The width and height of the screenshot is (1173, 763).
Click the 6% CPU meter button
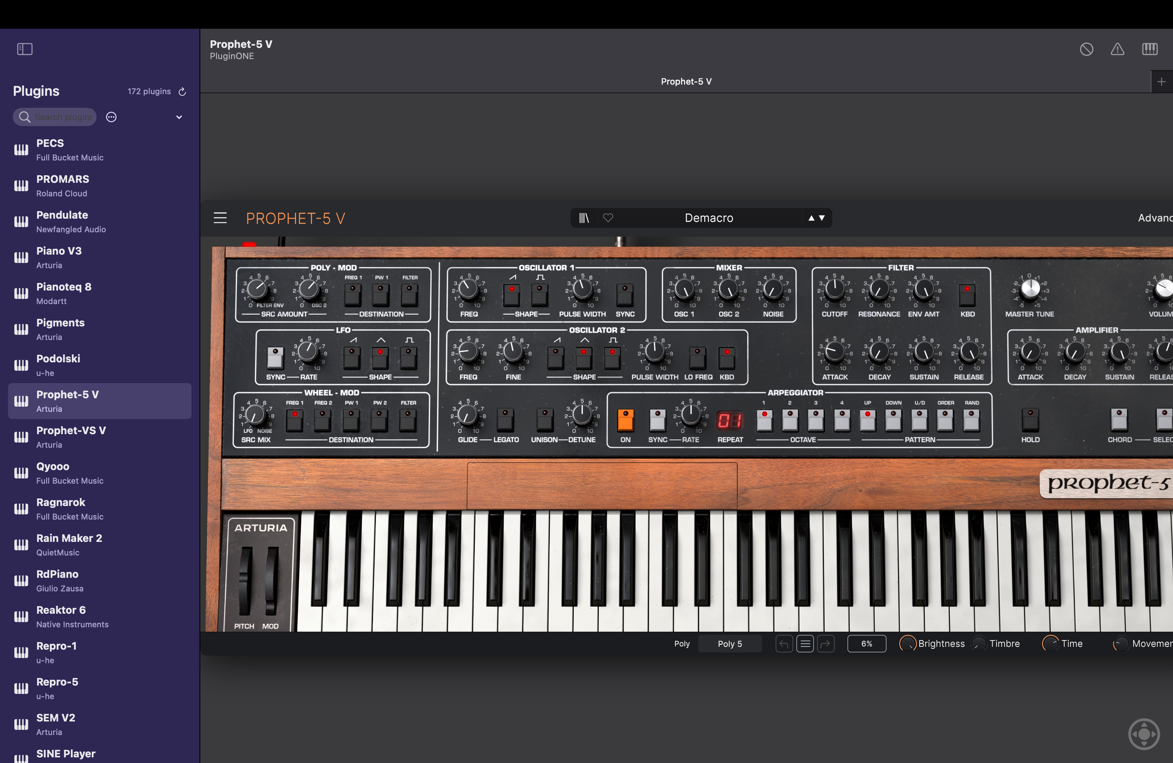[867, 644]
